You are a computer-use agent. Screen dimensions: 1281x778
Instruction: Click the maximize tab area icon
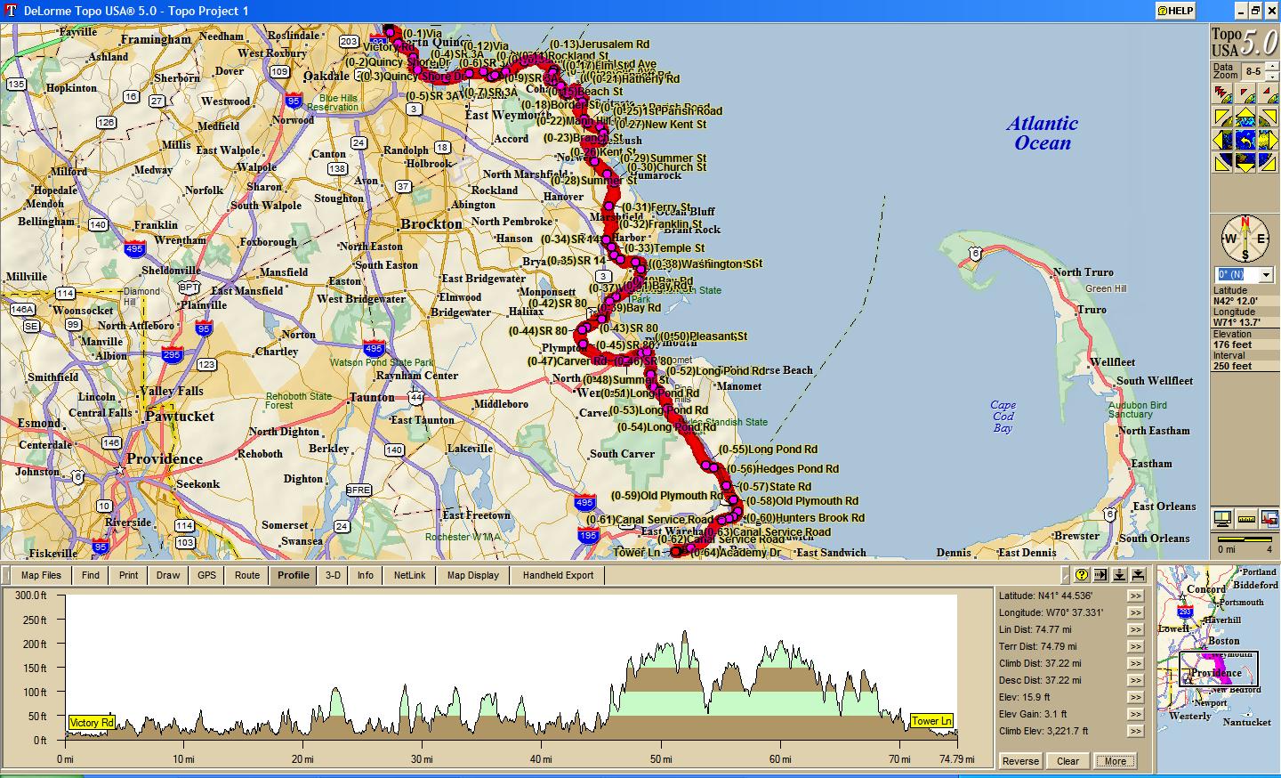(1138, 575)
